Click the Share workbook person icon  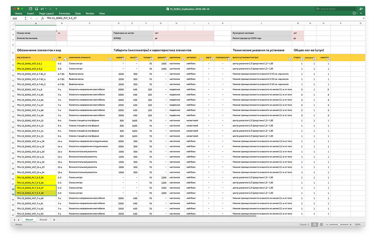pyautogui.click(x=361, y=9)
